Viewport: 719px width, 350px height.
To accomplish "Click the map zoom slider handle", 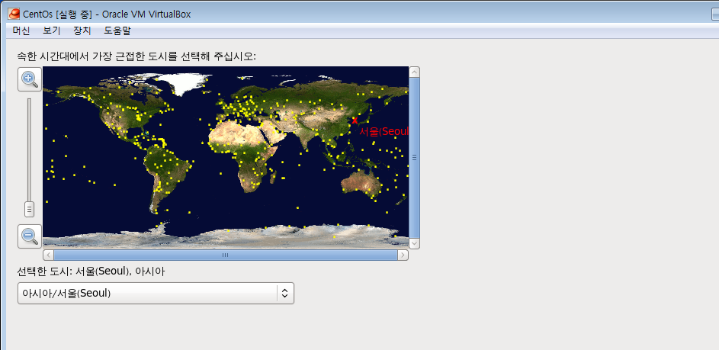I will pos(29,209).
